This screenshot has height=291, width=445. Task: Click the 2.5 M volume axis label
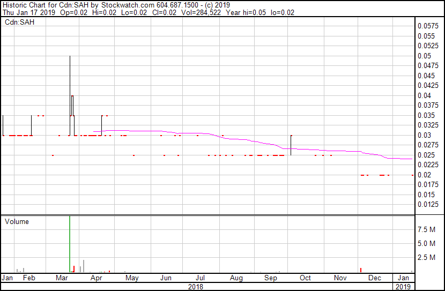click(x=428, y=258)
